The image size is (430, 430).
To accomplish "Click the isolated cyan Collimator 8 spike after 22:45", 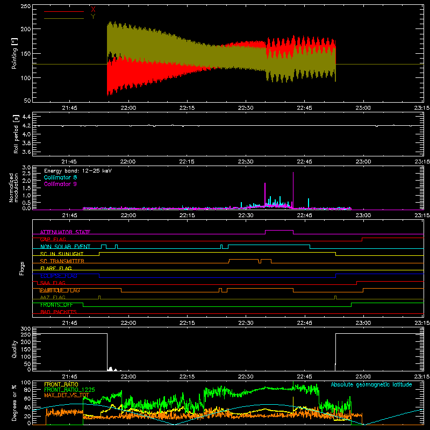I will pos(309,203).
